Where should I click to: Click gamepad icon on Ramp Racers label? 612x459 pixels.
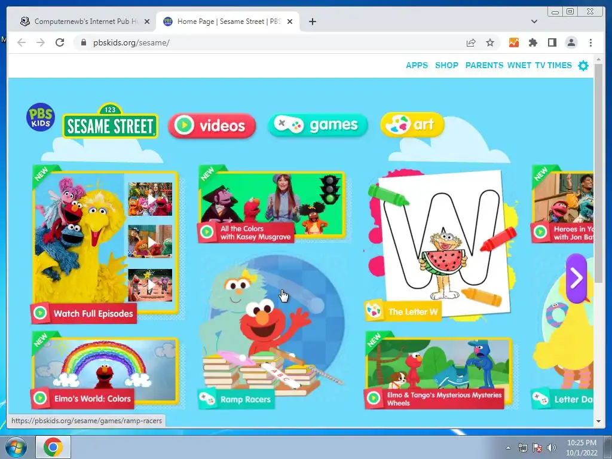[207, 399]
